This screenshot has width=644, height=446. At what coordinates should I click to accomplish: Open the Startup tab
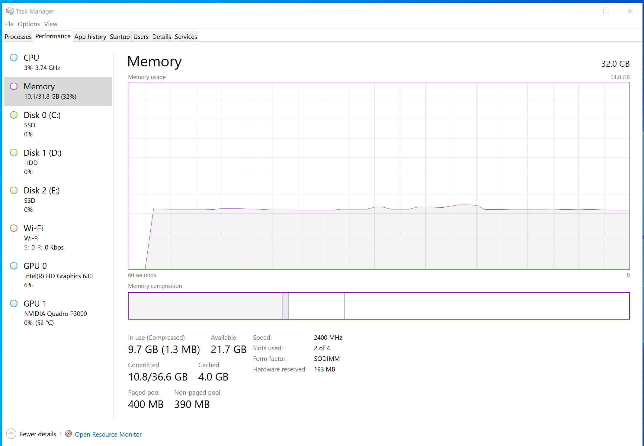point(120,37)
